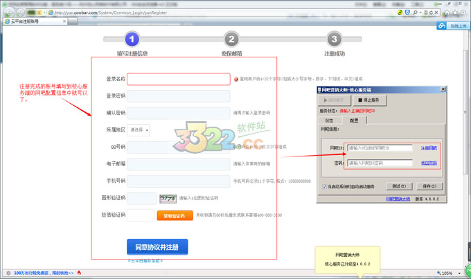Click the 登录密码 input field
The width and height of the screenshot is (471, 279).
pyautogui.click(x=179, y=96)
